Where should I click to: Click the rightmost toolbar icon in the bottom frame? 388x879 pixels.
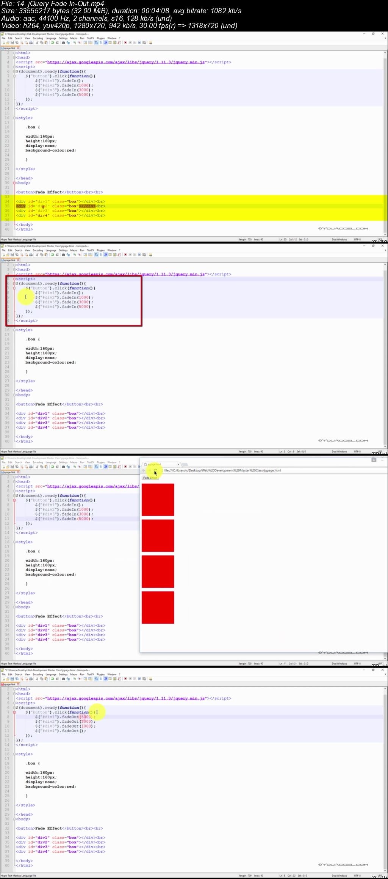150,679
